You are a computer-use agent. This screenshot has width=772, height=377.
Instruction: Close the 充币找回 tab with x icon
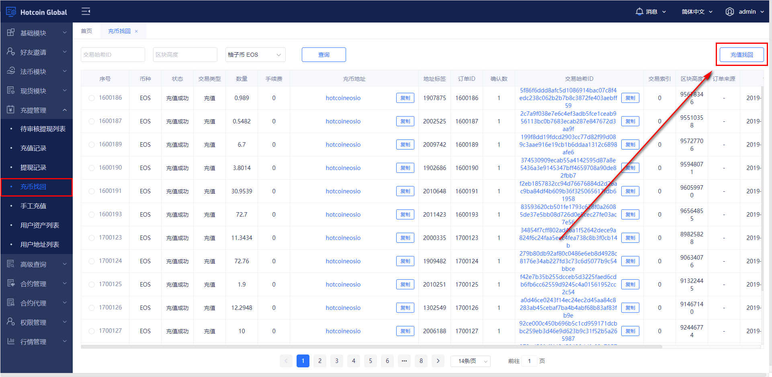coord(136,31)
